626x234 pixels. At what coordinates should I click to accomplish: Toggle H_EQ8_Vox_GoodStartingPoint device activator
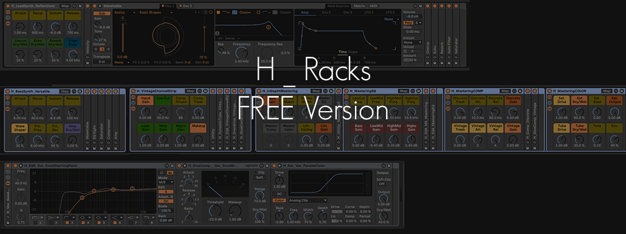[15, 166]
